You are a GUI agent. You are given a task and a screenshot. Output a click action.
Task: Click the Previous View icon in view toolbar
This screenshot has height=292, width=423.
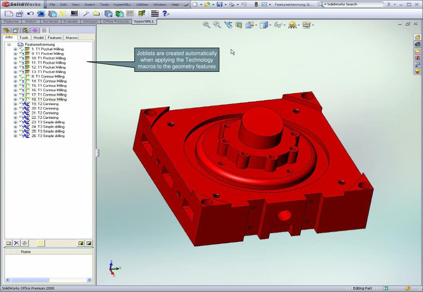[x=228, y=25]
